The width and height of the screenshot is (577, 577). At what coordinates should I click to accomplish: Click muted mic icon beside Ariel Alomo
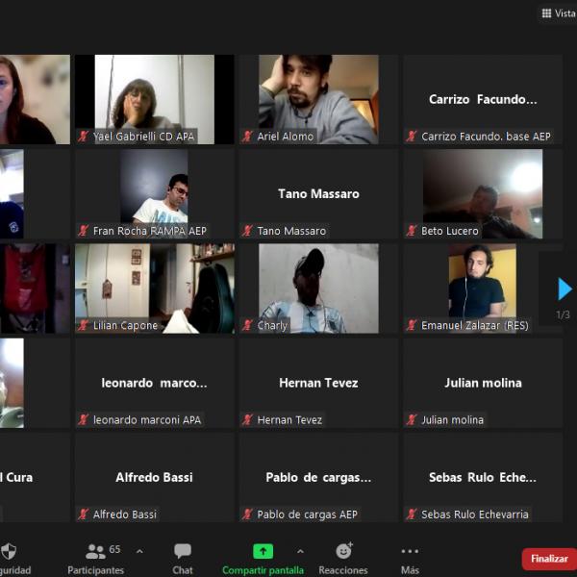[248, 137]
